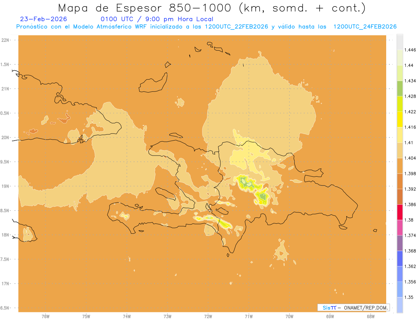Click the valid-until time '1200UTC_24FEB2026'
Screen dimensions: 416x321
tap(365, 27)
